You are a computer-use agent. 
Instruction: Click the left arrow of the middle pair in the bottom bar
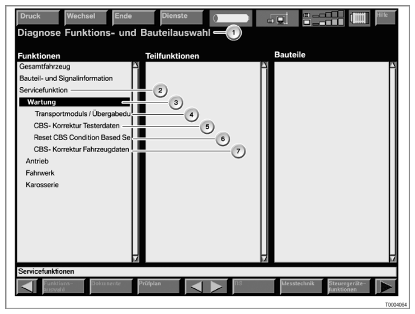click(x=194, y=286)
